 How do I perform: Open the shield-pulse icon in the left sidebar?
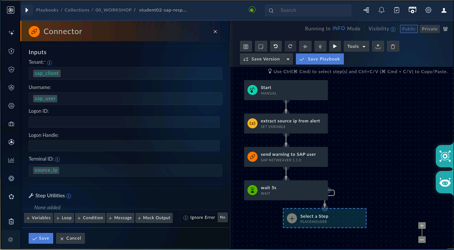click(x=12, y=69)
